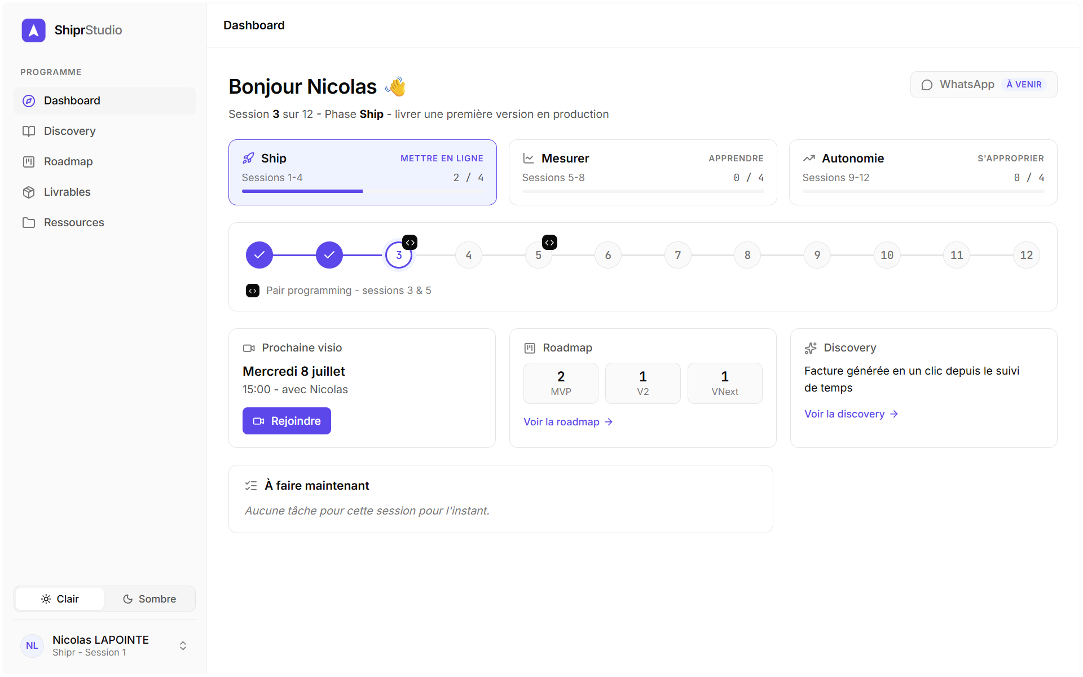The width and height of the screenshot is (1083, 677).
Task: Select session 9 step
Action: (x=817, y=255)
